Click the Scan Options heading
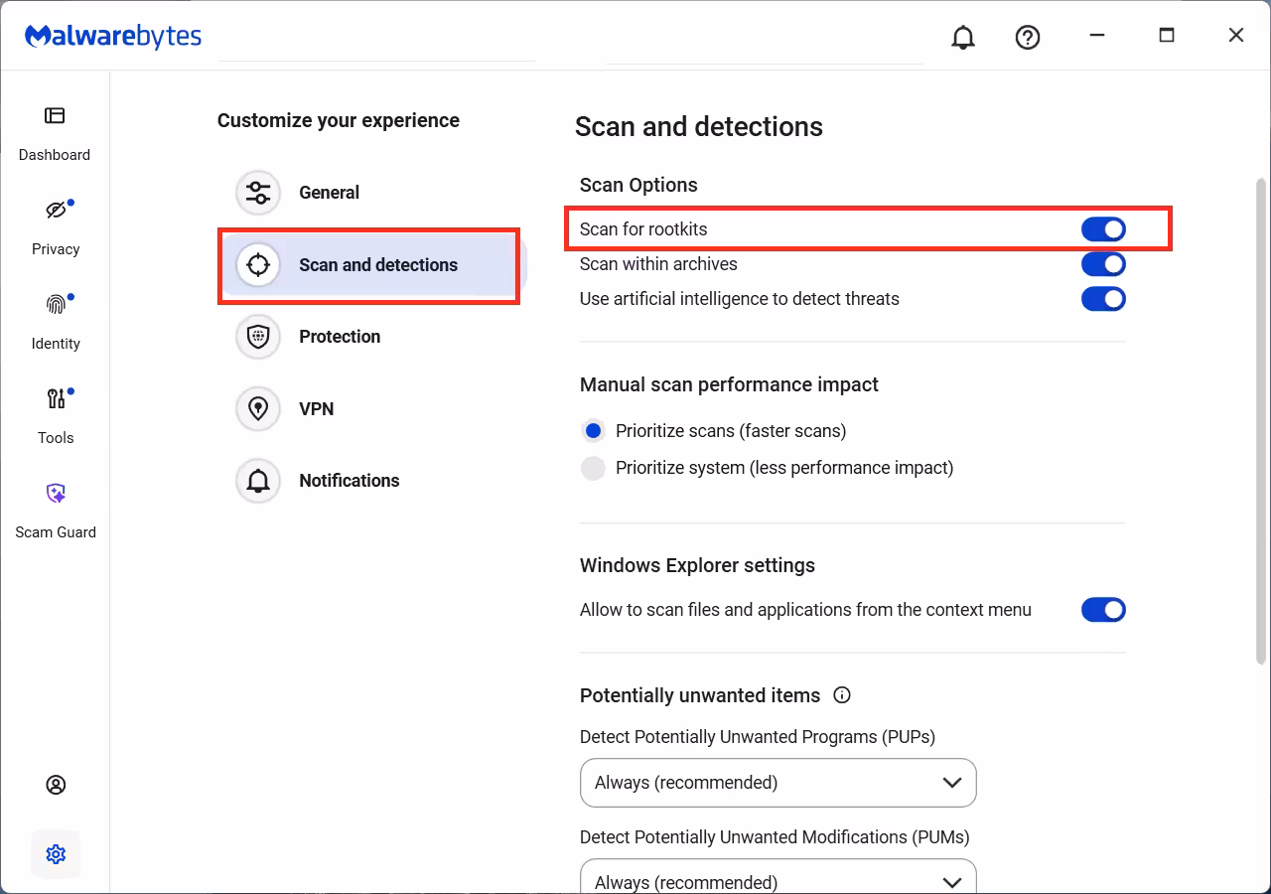Image resolution: width=1271 pixels, height=894 pixels. (x=638, y=185)
